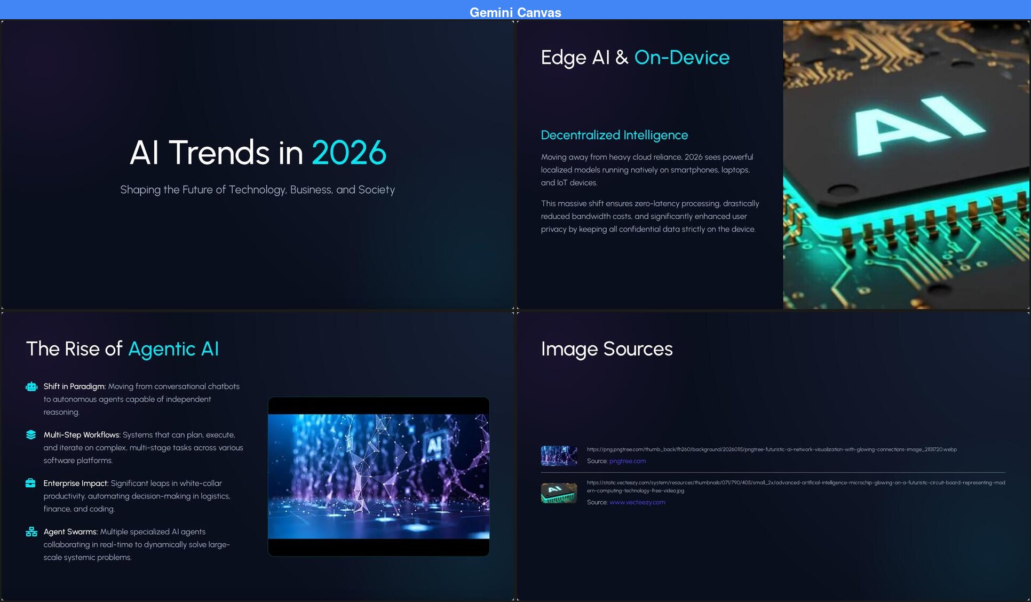
Task: Select the robot icon beside Shift in Paradigm
Action: [x=31, y=386]
